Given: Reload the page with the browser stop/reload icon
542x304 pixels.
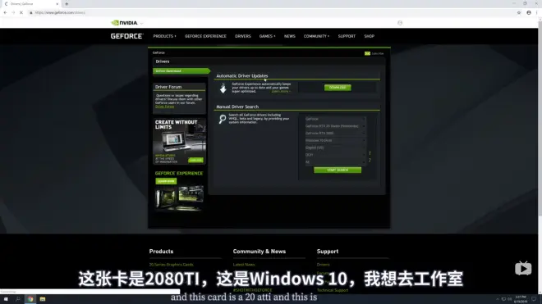Looking at the screenshot, I should click(21, 12).
